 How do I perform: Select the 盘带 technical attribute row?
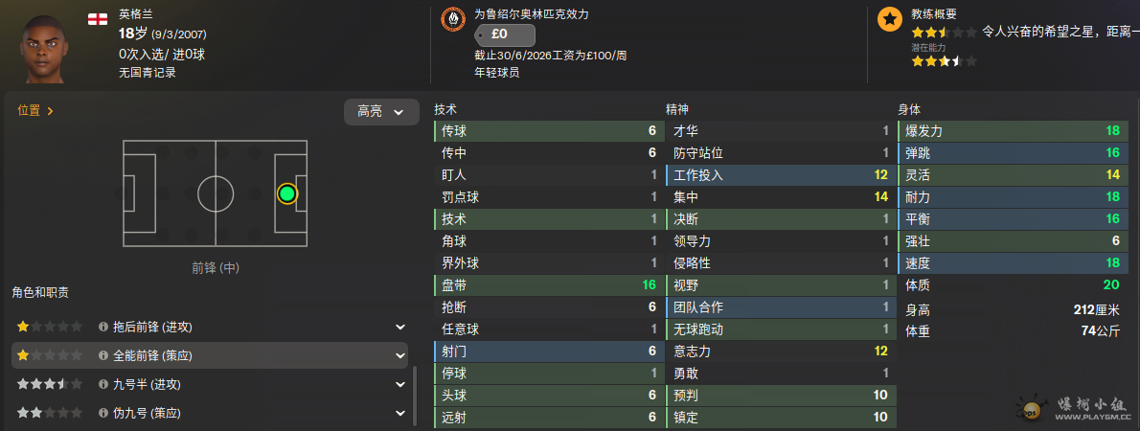pos(547,285)
